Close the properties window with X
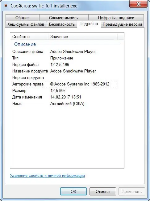This screenshot has width=150, height=201. pos(139,4)
